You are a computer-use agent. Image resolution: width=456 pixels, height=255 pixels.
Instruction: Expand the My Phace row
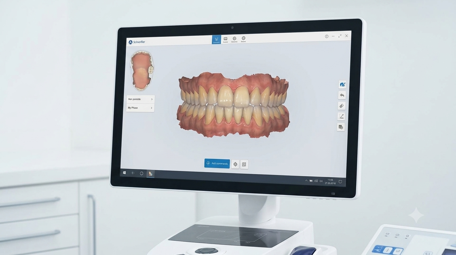click(141, 108)
